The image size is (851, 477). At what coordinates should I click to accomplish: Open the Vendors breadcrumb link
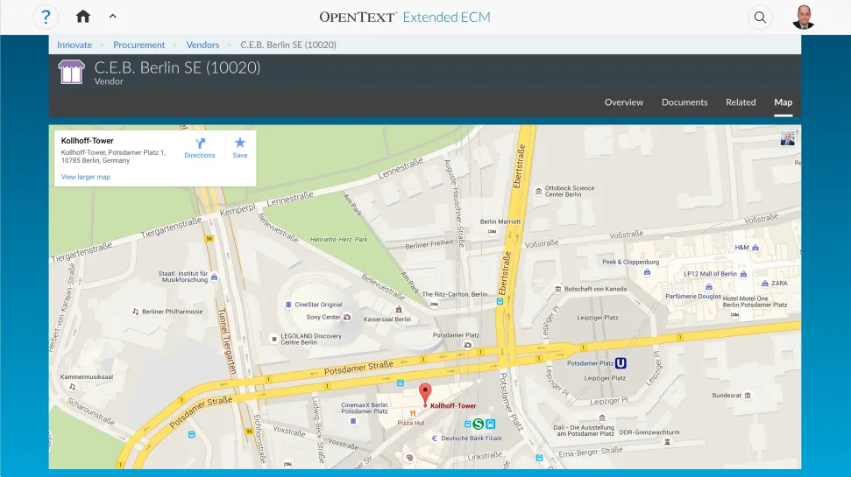(x=202, y=45)
